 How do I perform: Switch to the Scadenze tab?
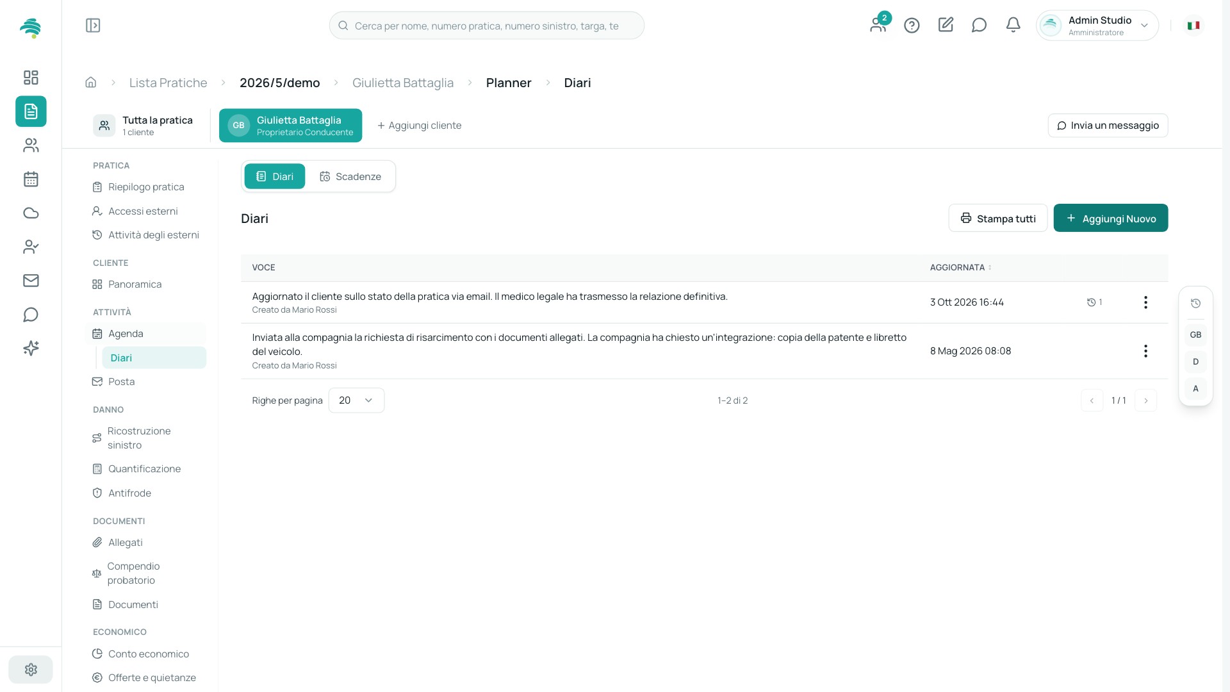tap(350, 177)
